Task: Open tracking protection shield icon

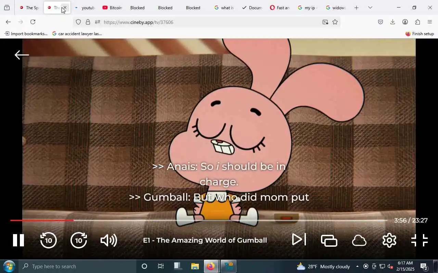Action: [78, 22]
